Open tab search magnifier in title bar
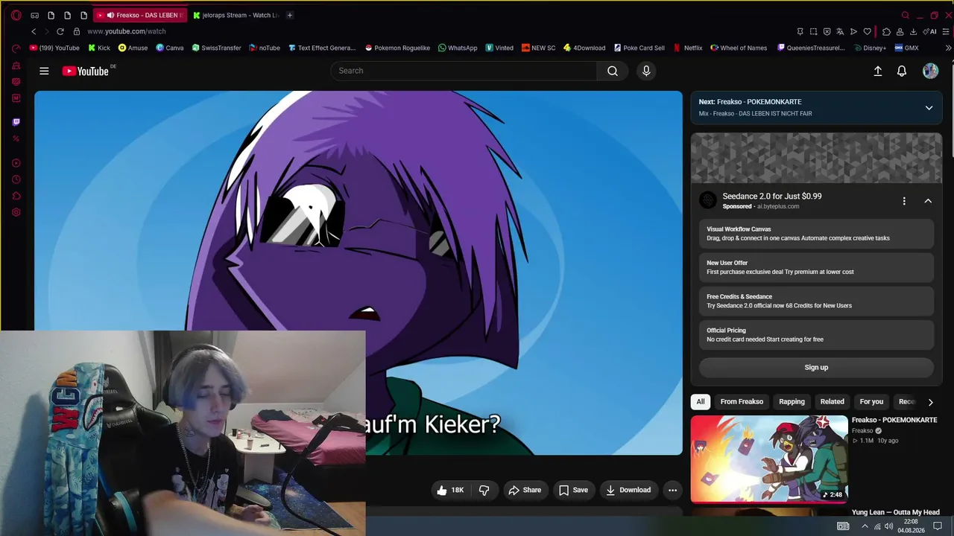 coord(906,15)
